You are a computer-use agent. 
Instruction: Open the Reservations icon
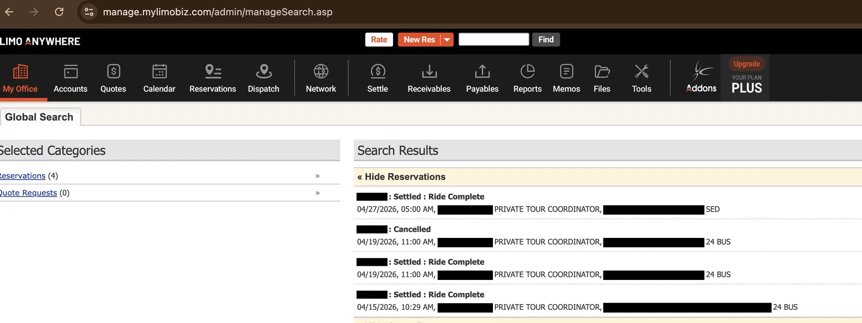[x=213, y=71]
